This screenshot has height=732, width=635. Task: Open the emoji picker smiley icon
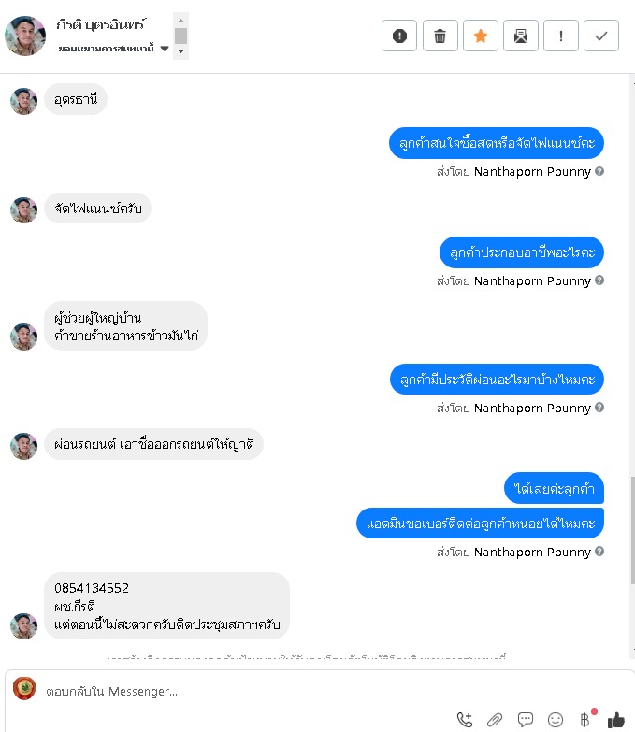pos(556,720)
